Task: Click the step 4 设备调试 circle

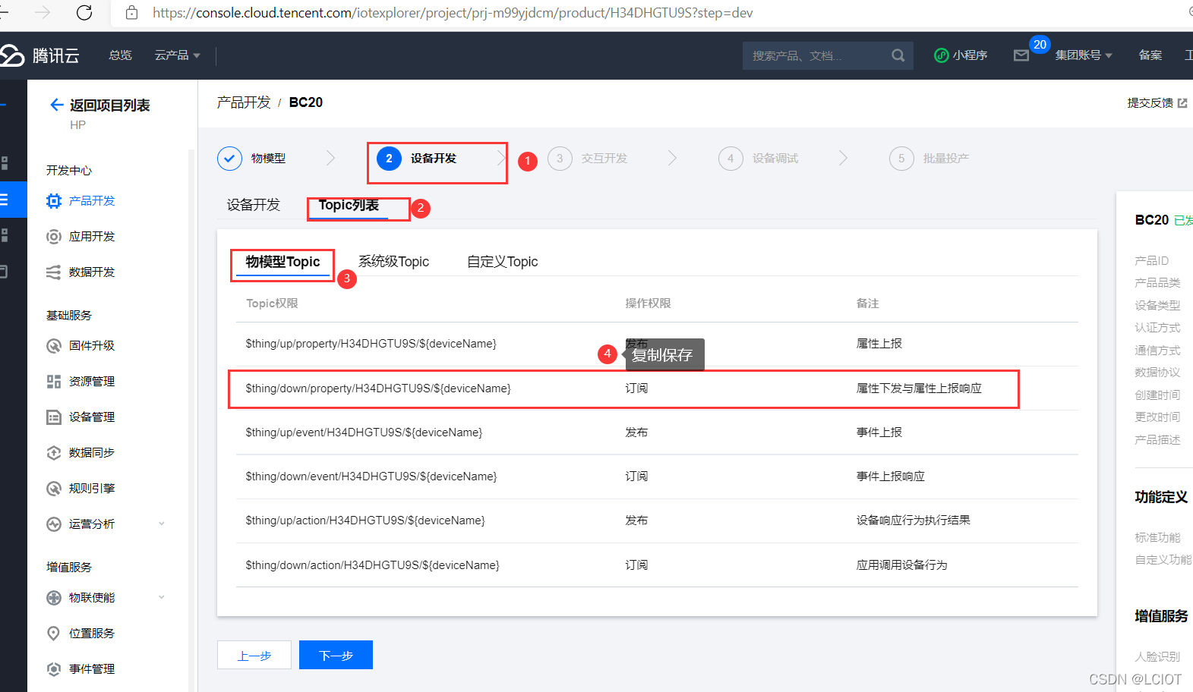Action: tap(731, 159)
